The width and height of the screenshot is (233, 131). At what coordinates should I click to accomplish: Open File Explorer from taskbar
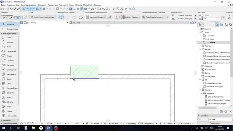tap(33, 128)
